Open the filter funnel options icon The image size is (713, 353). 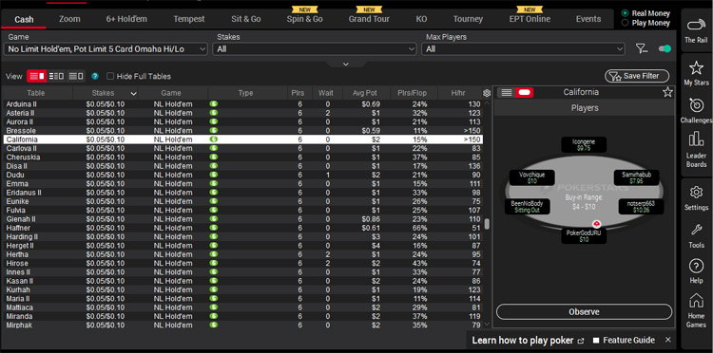642,49
